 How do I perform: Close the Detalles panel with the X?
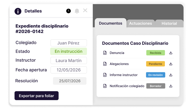coord(85,11)
